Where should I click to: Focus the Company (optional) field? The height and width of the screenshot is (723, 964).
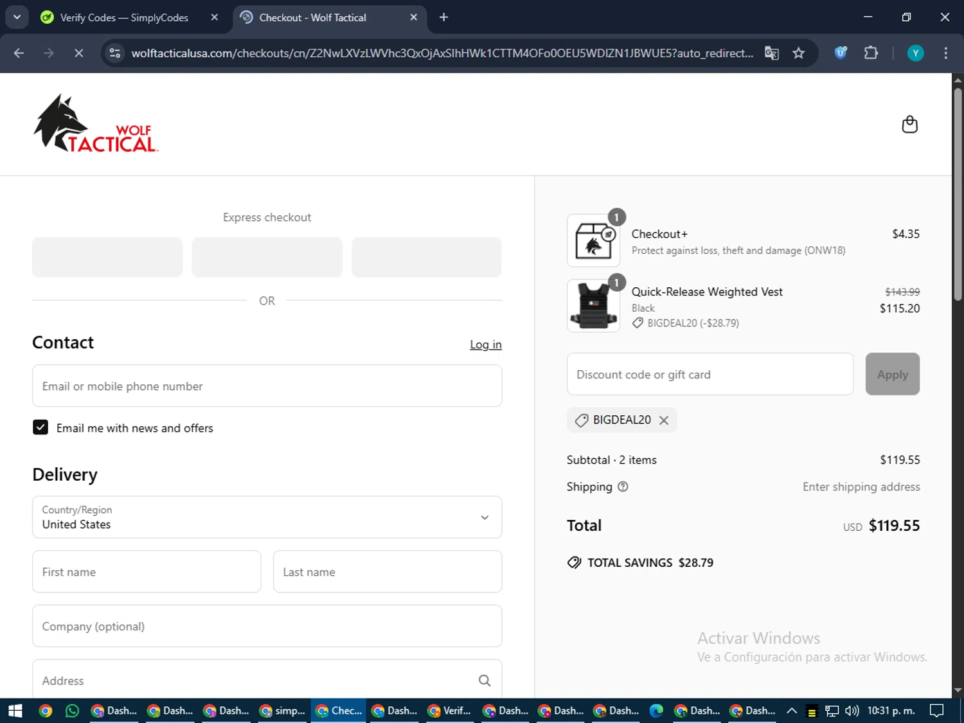[267, 626]
